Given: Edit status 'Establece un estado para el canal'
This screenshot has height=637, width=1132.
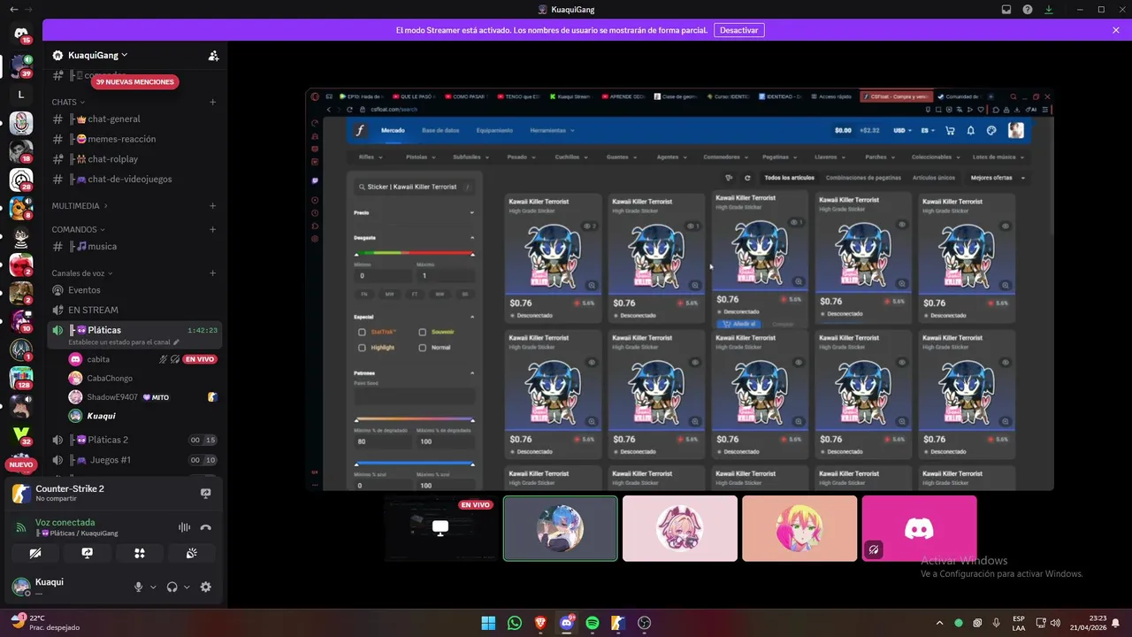Looking at the screenshot, I should (124, 342).
